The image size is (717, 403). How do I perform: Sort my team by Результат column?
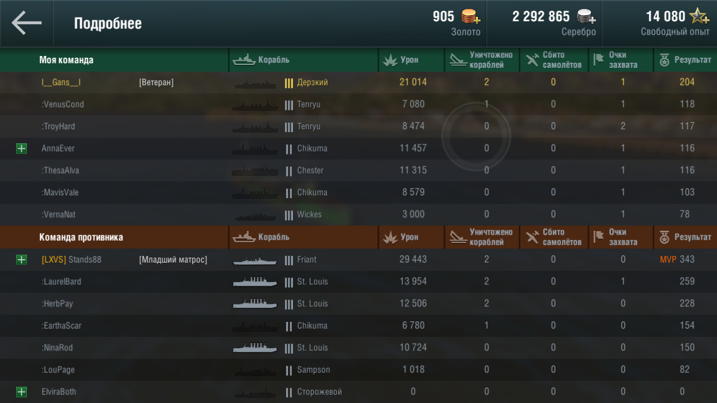click(x=685, y=60)
